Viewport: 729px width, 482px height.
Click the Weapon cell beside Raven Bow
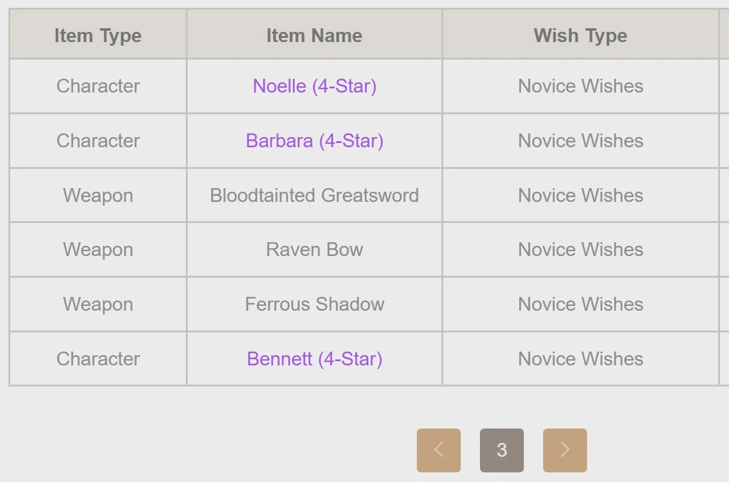(97, 249)
